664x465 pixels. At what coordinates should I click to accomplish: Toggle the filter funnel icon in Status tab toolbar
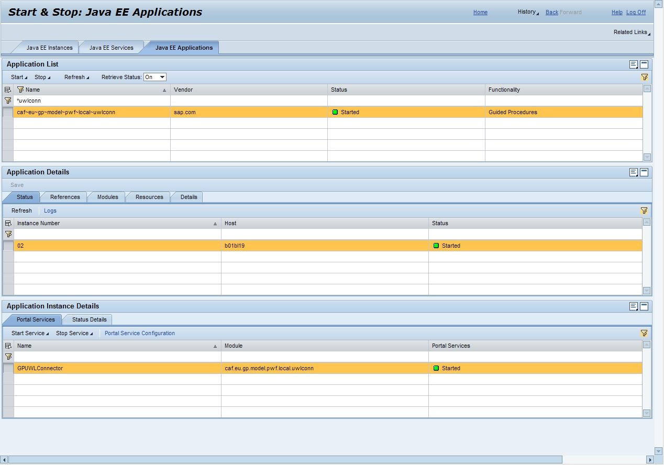point(644,211)
